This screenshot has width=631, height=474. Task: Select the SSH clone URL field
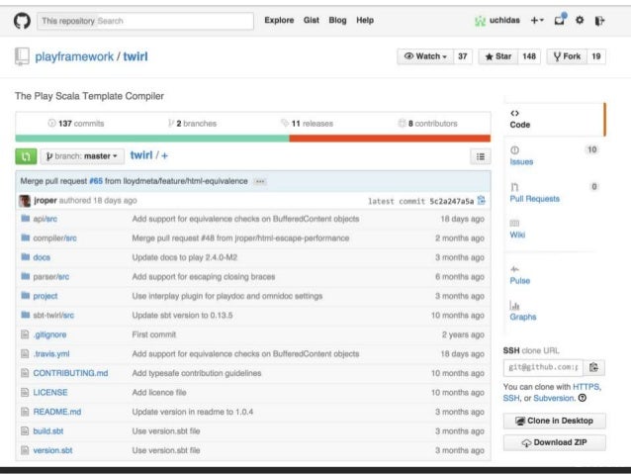tap(543, 367)
